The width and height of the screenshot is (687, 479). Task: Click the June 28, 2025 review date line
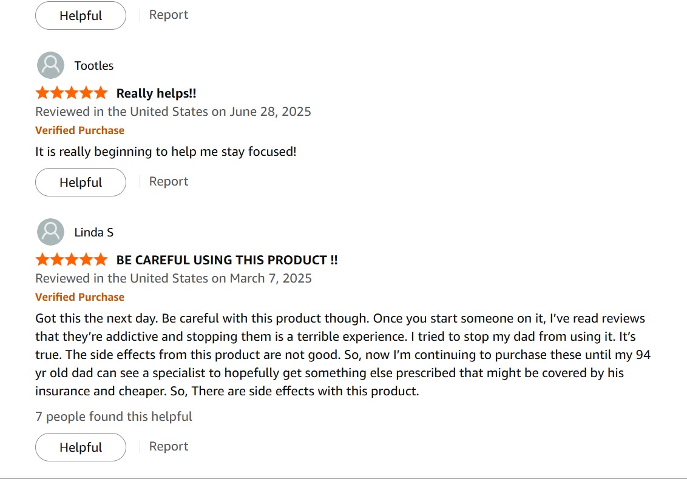coord(173,112)
